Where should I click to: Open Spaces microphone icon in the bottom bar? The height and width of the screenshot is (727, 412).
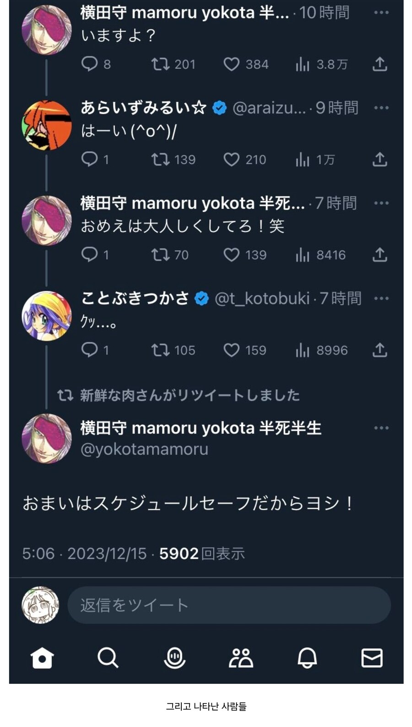pyautogui.click(x=174, y=658)
